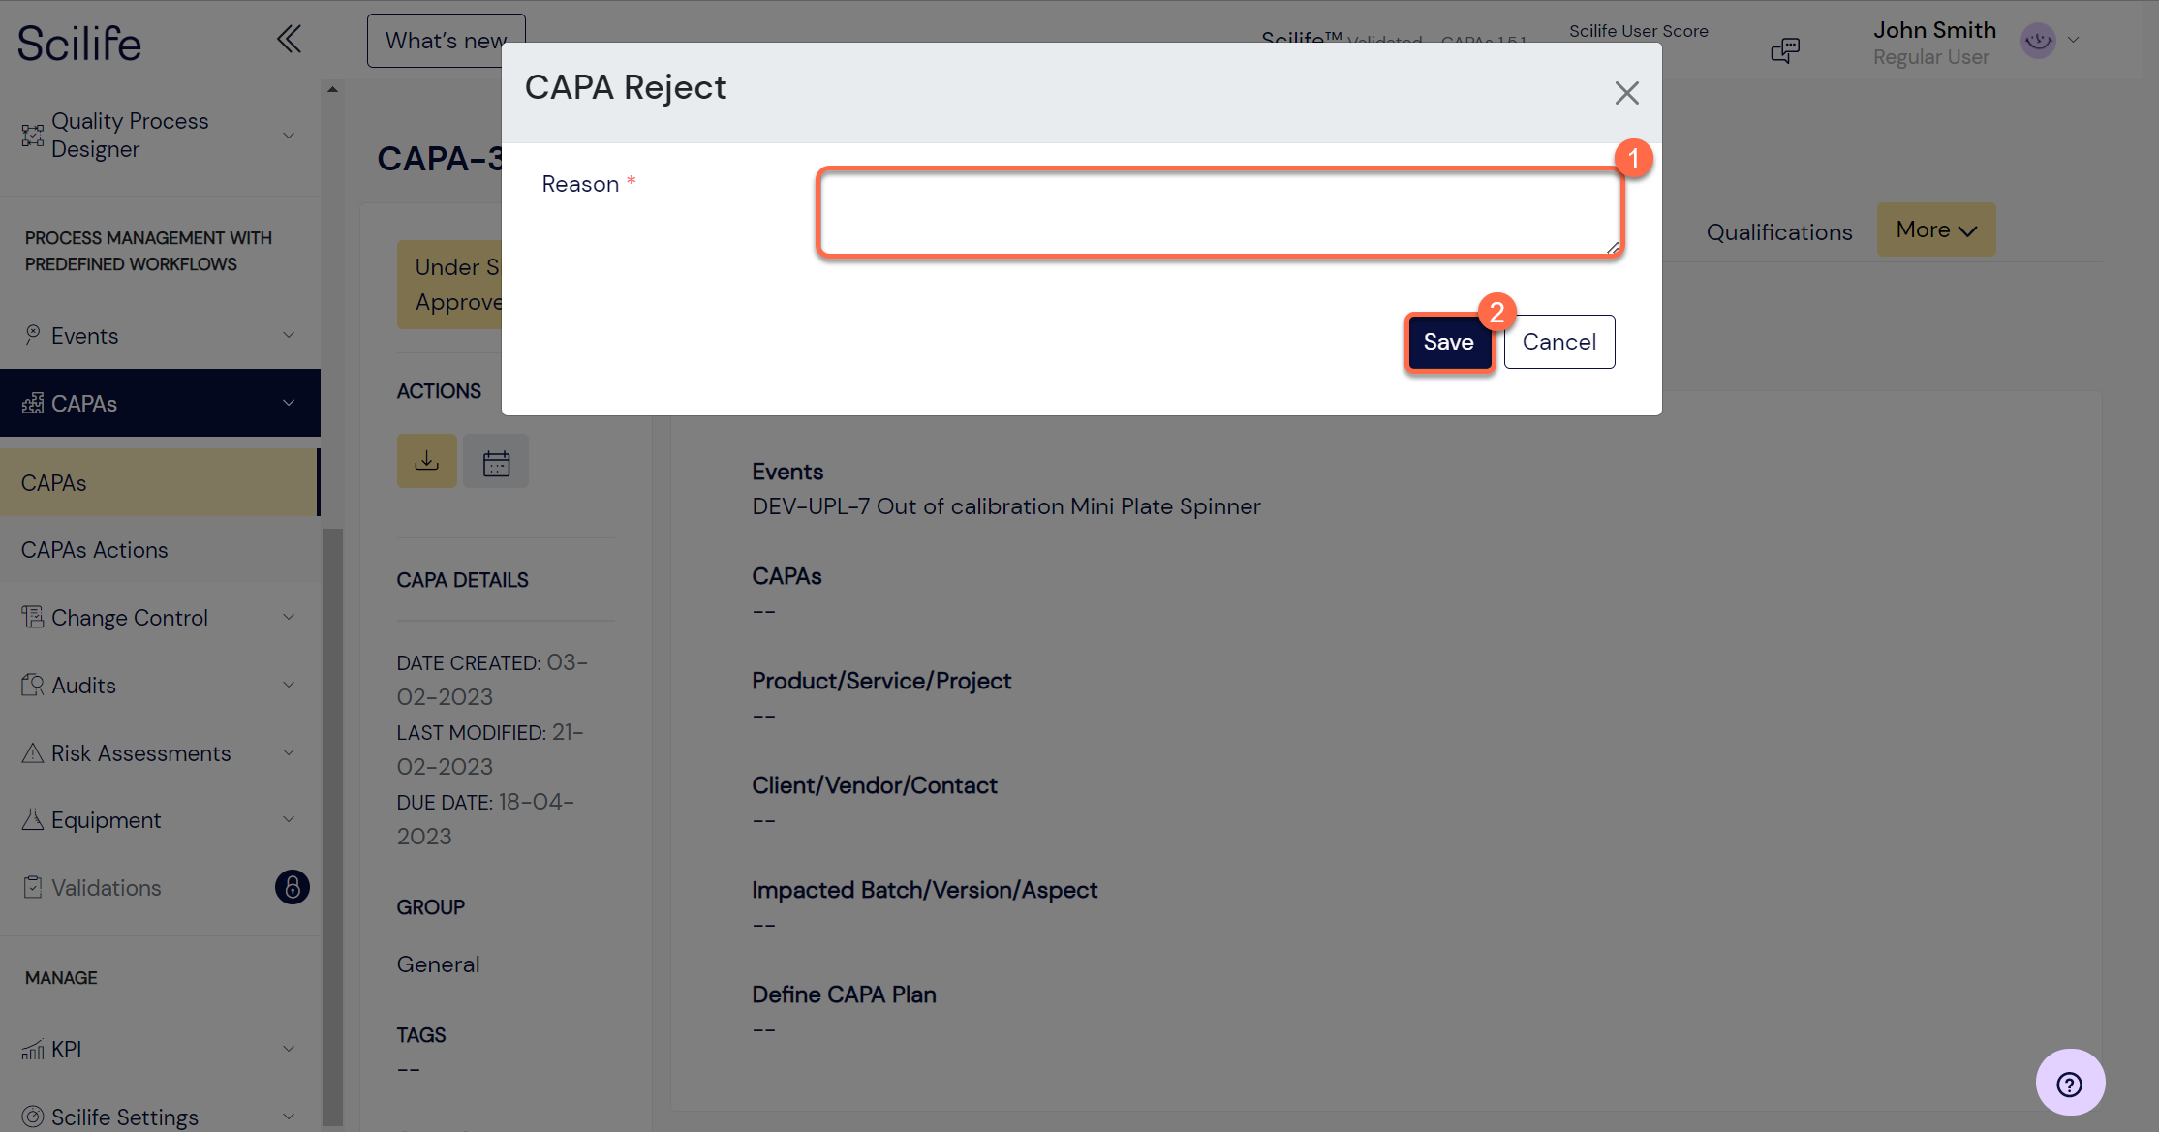Close the CAPA Reject dialog
2159x1132 pixels.
coord(1626,93)
